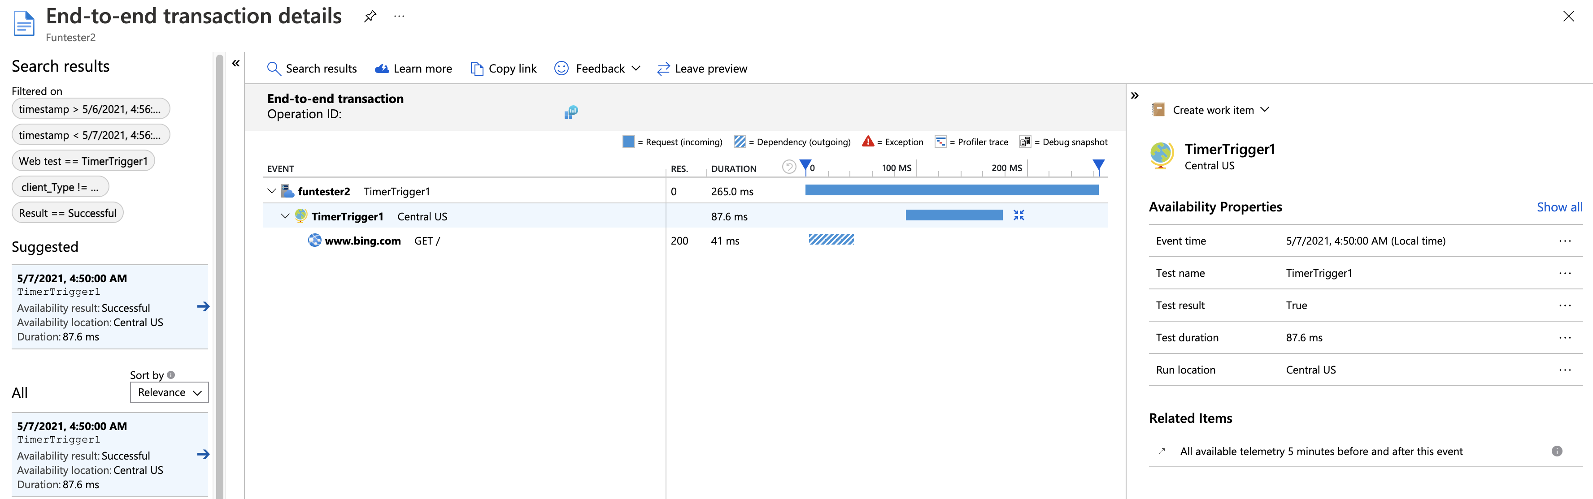Click info icon next to related telemetry
This screenshot has width=1593, height=499.
pos(1557,452)
